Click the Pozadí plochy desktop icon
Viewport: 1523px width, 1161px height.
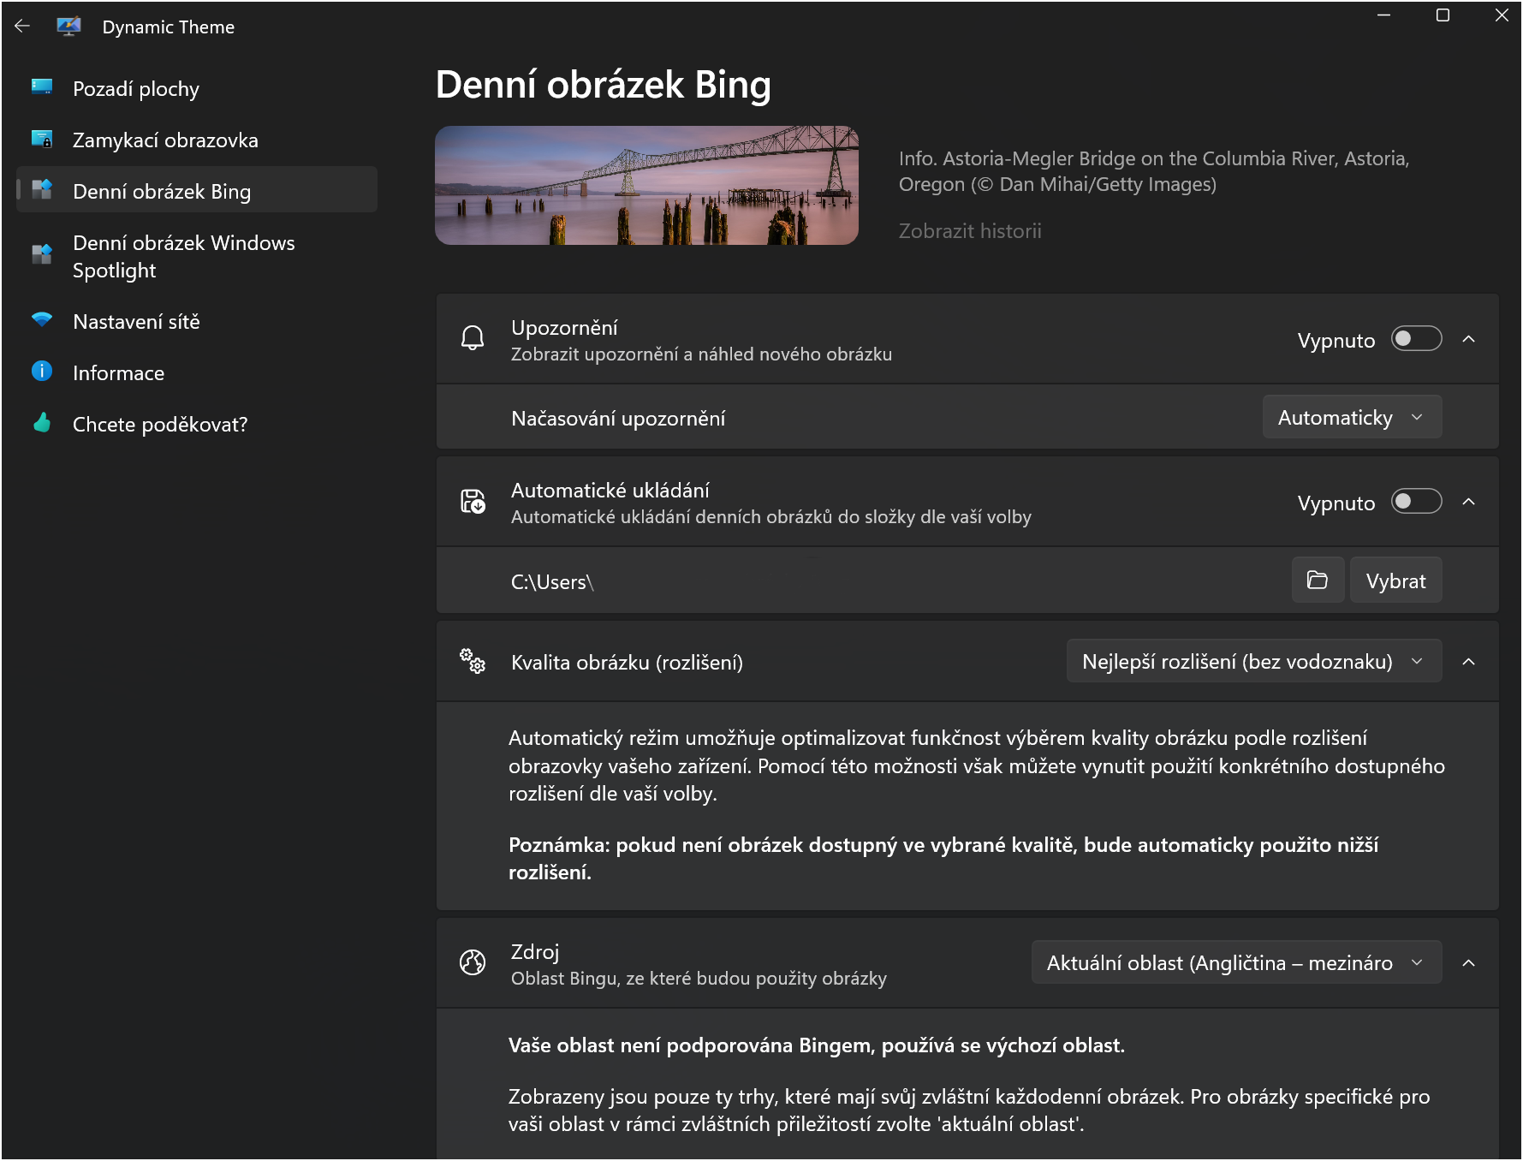point(42,87)
